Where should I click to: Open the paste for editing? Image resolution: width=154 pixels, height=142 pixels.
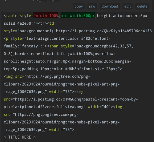128,6
